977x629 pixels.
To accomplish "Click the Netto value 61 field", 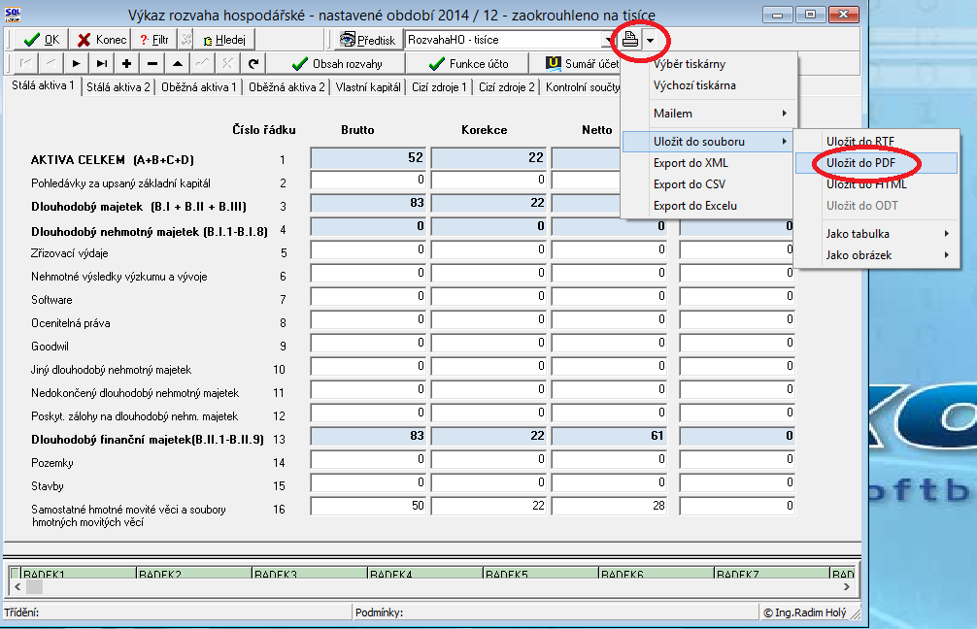I will click(610, 436).
